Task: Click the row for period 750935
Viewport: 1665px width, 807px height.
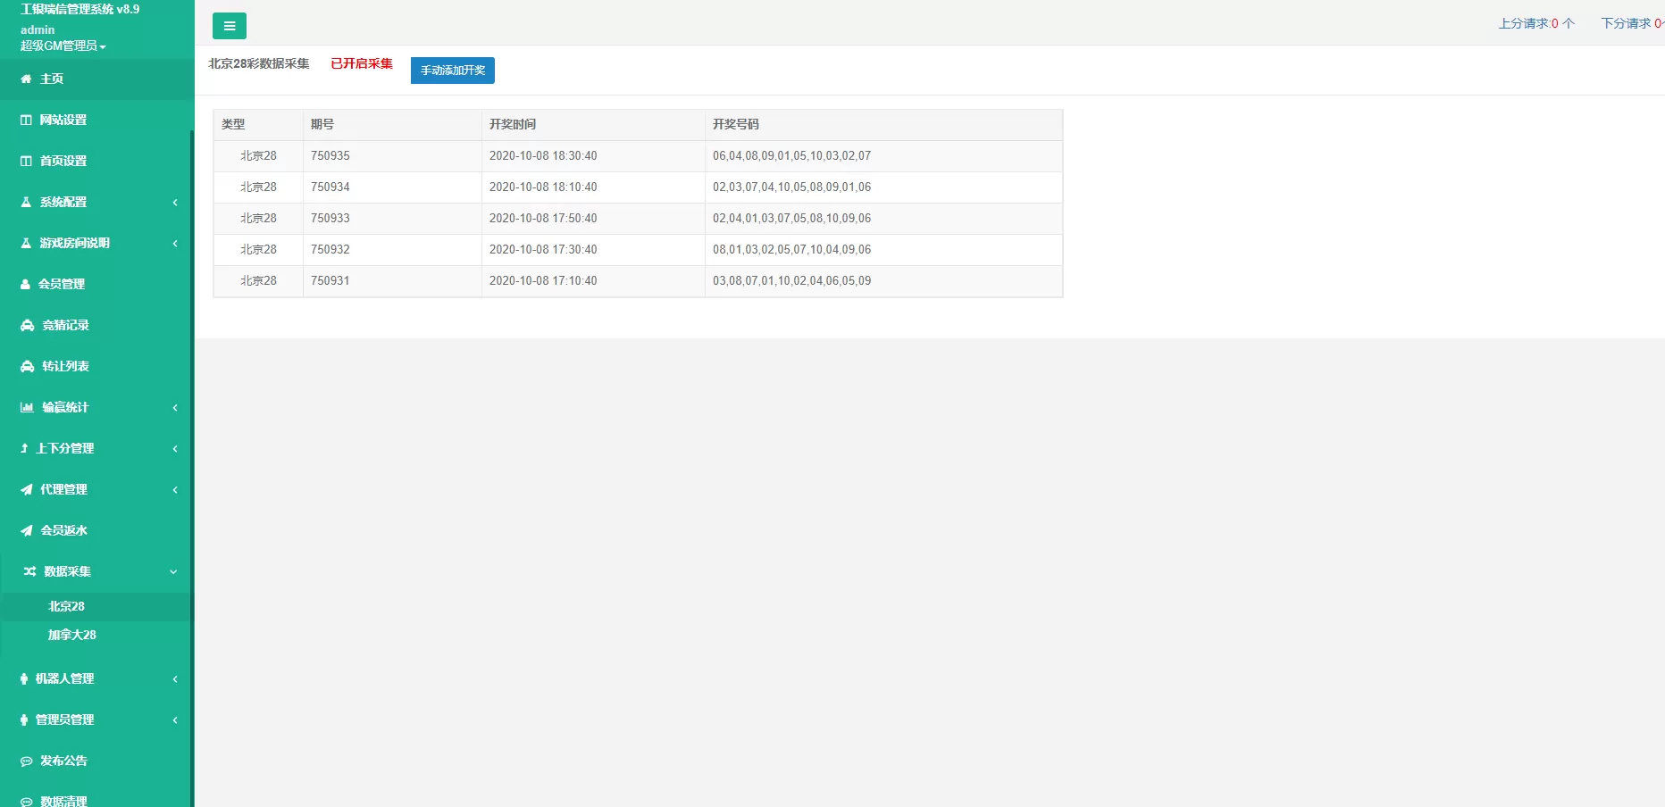Action: (637, 156)
